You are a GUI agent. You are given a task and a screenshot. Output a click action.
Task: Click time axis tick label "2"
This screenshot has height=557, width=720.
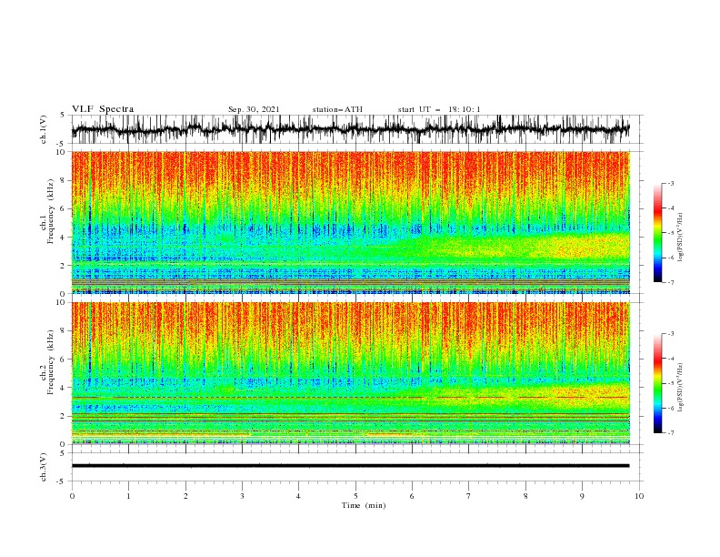click(x=185, y=496)
